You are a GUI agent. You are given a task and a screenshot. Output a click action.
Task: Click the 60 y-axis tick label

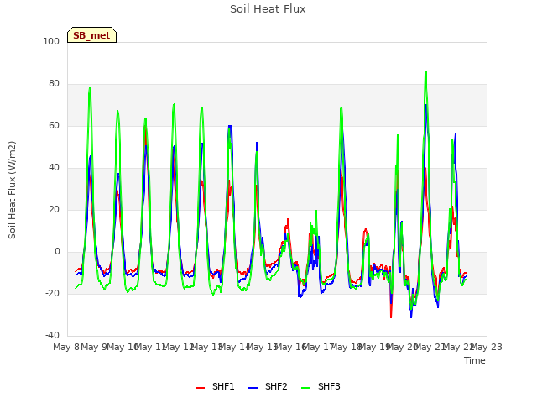[x=54, y=125]
